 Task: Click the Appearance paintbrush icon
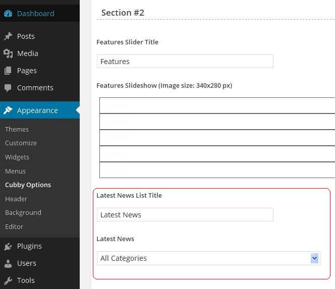[x=8, y=110]
